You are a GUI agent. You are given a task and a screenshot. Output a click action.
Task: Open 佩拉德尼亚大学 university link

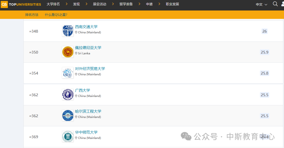[88, 48]
